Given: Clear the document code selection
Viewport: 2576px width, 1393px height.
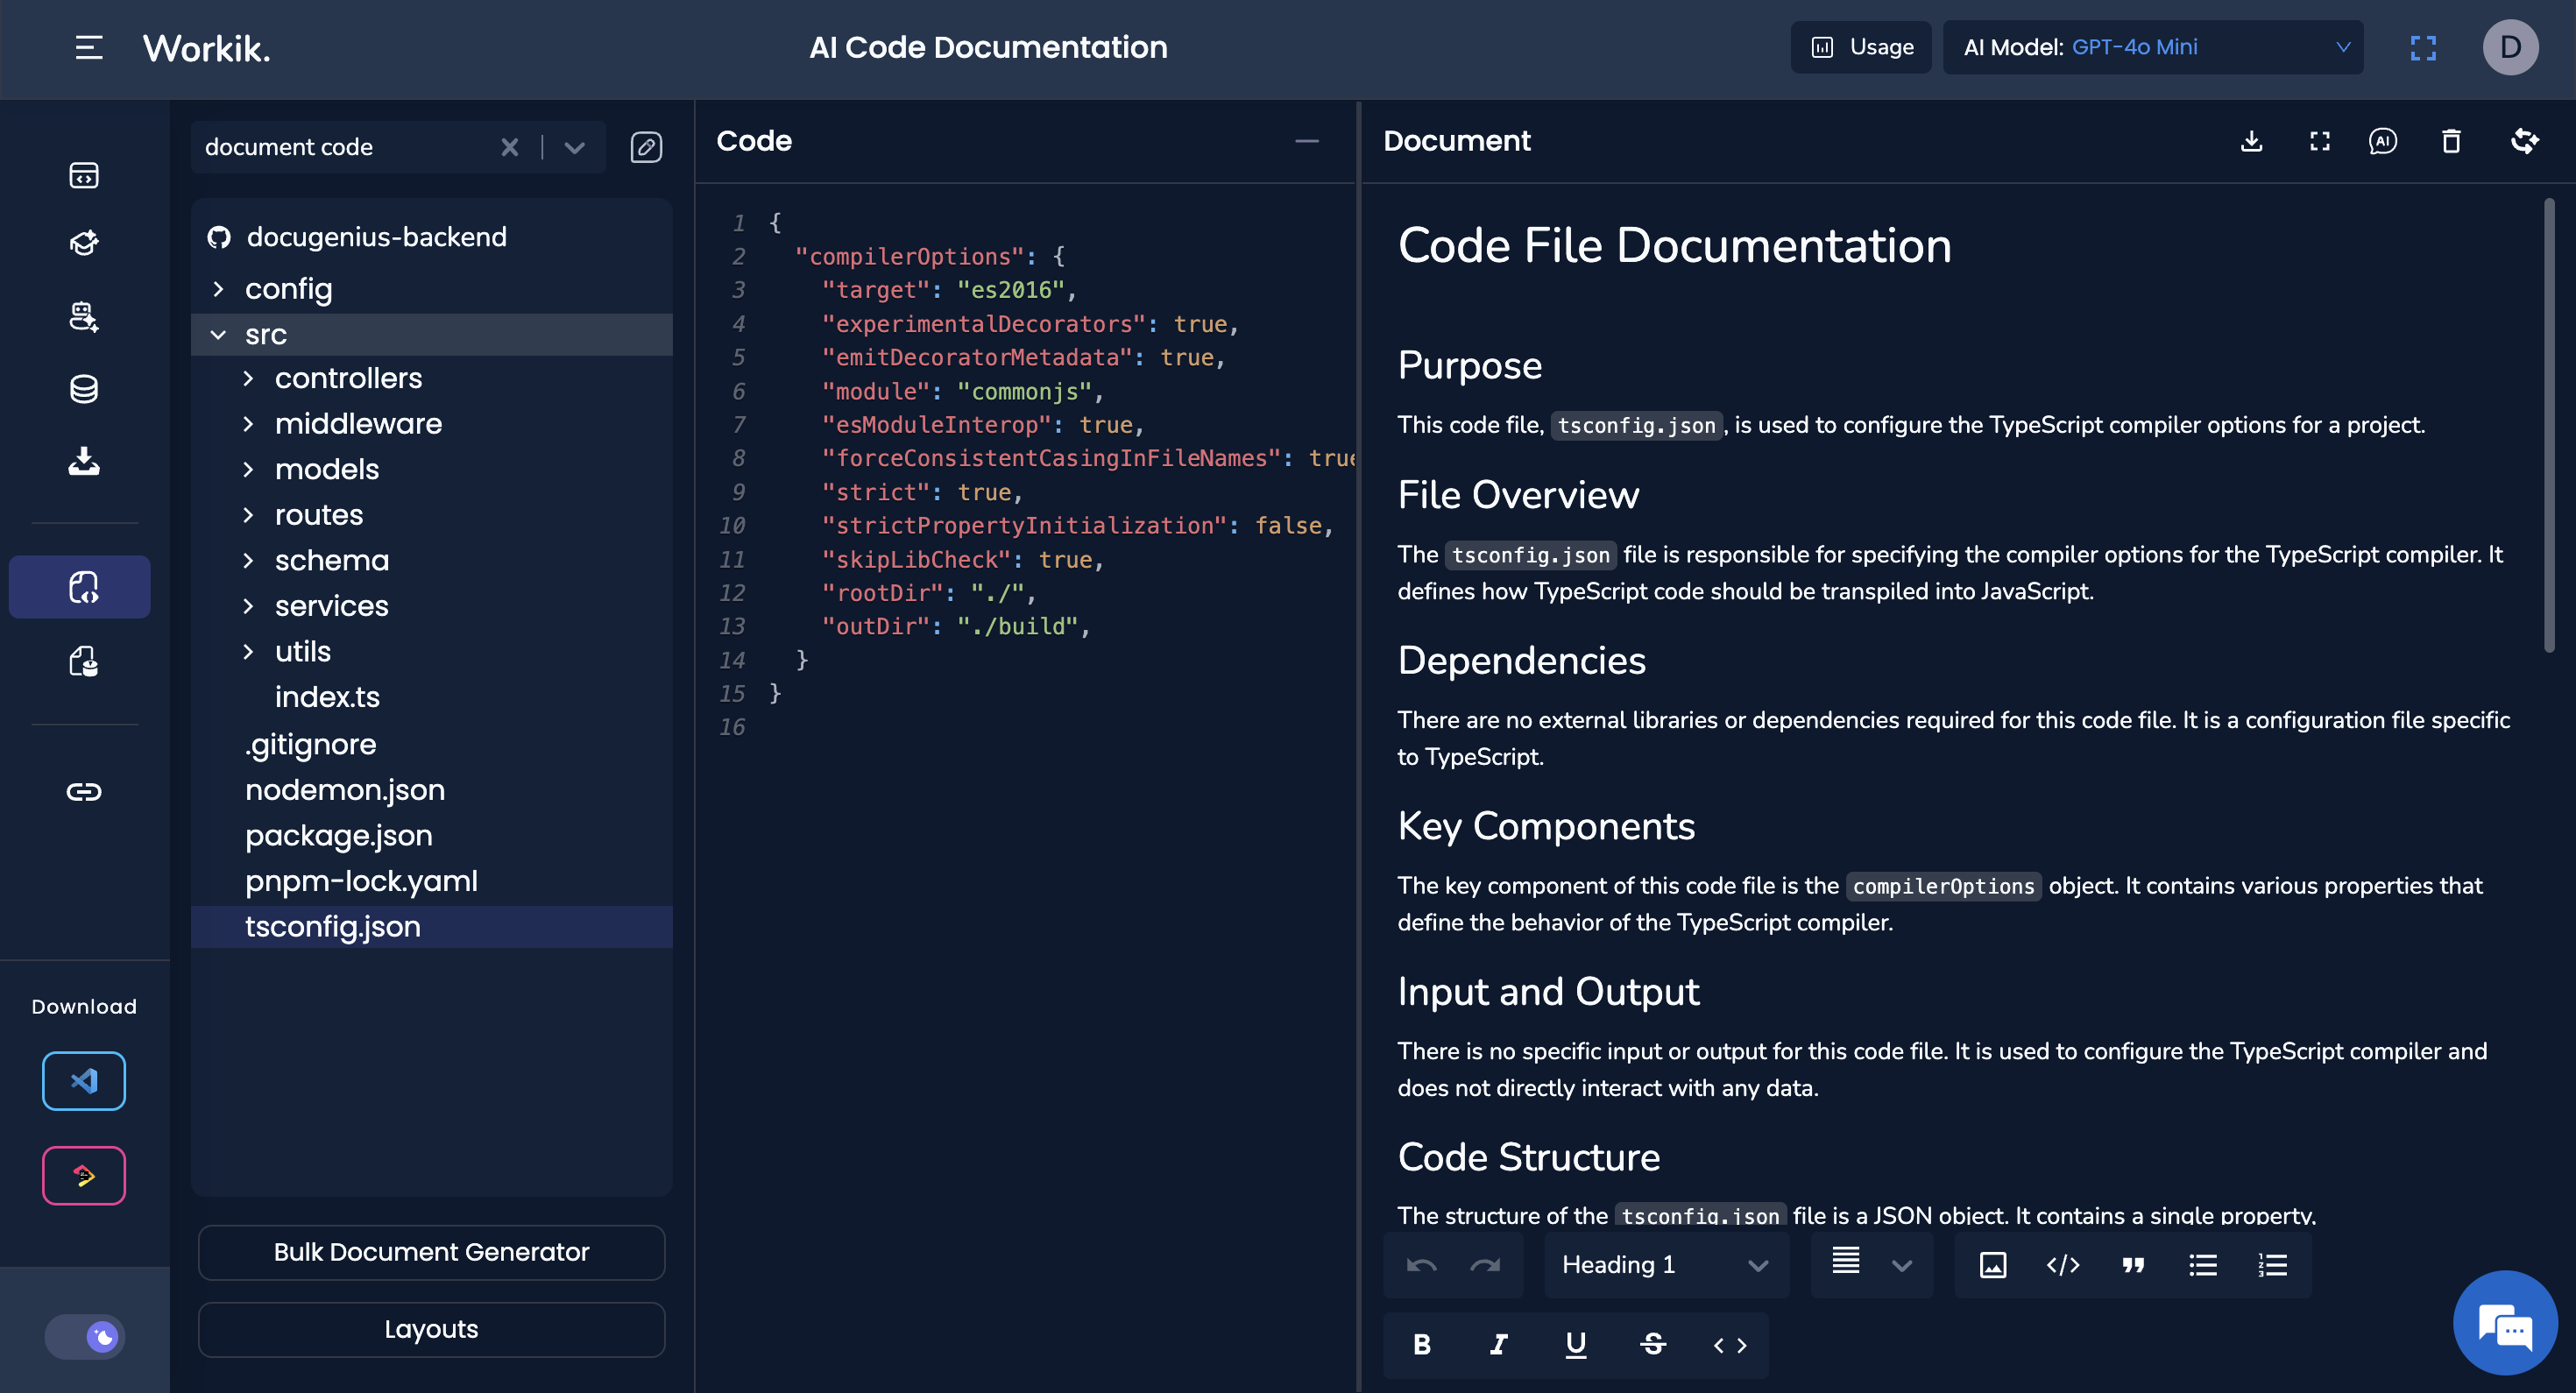Looking at the screenshot, I should coord(510,148).
